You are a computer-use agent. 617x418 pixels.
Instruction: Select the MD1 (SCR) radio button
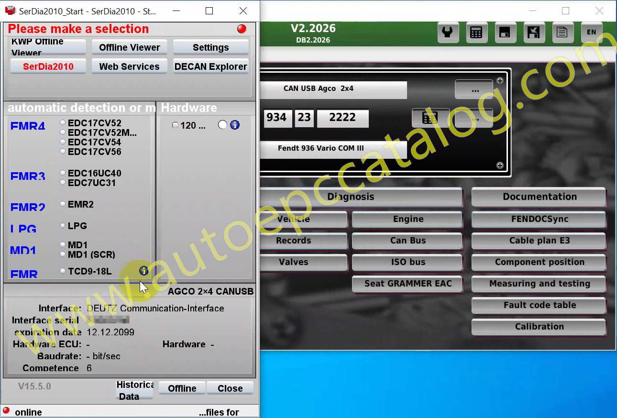(63, 254)
